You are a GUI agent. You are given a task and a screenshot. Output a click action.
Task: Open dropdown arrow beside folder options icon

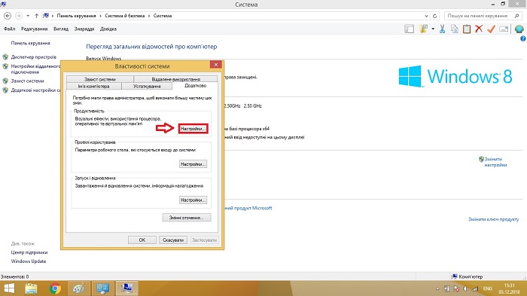click(433, 29)
